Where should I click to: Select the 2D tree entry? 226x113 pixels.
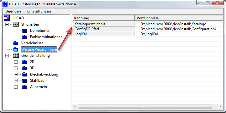(32, 62)
